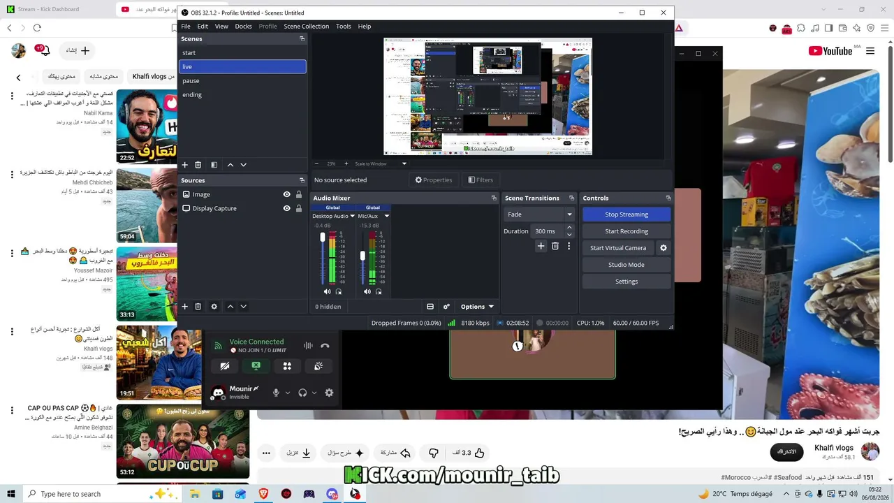Screen dimensions: 894x503
Task: Switch audio mixer layout icon
Action: coord(430,307)
